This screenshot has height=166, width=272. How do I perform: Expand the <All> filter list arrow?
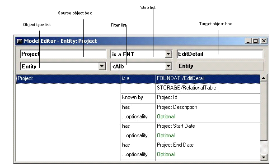(168, 66)
